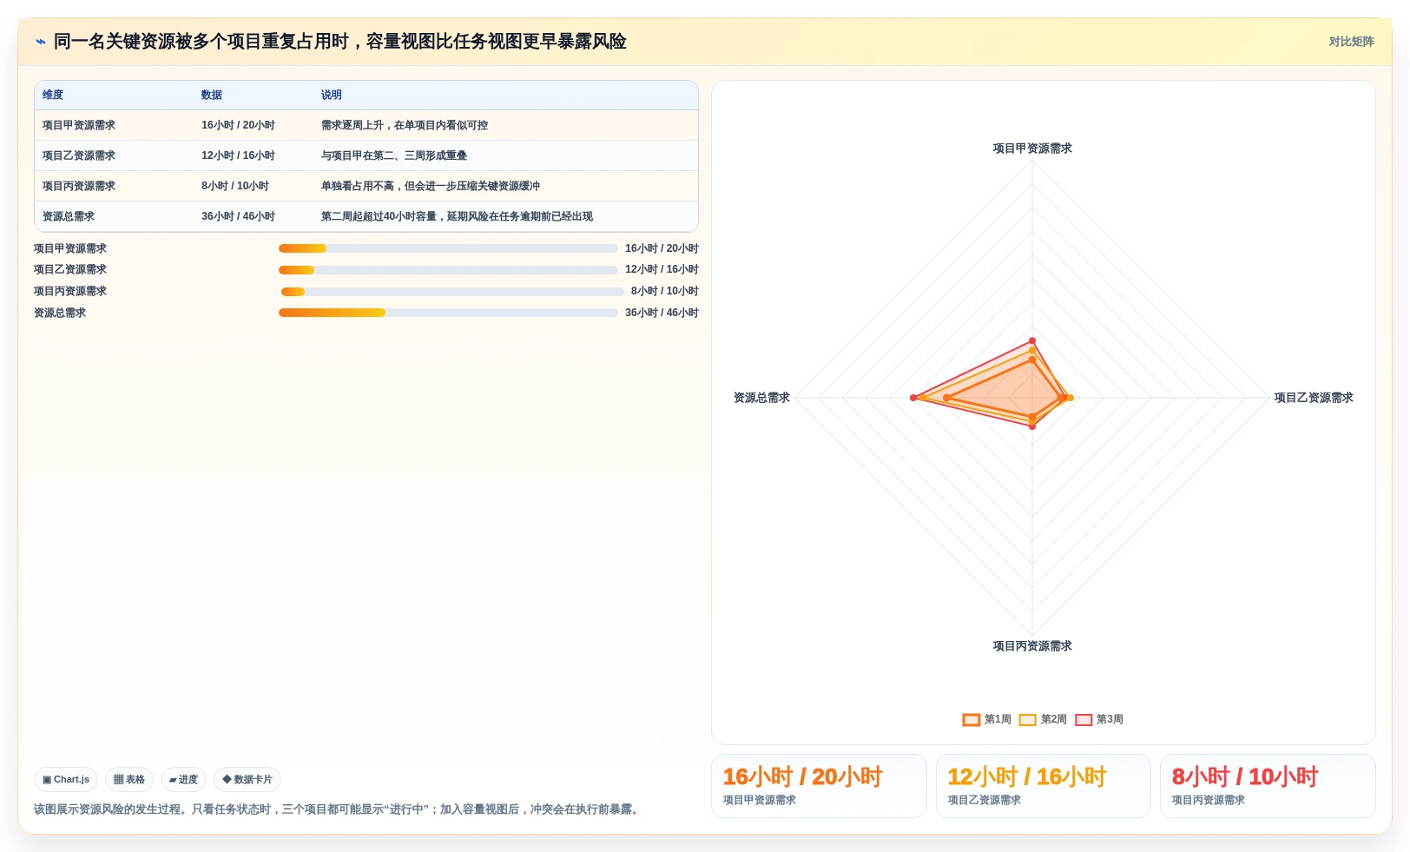Toggle the 第3周 legend swatch
The image size is (1410, 852).
coord(1084,720)
